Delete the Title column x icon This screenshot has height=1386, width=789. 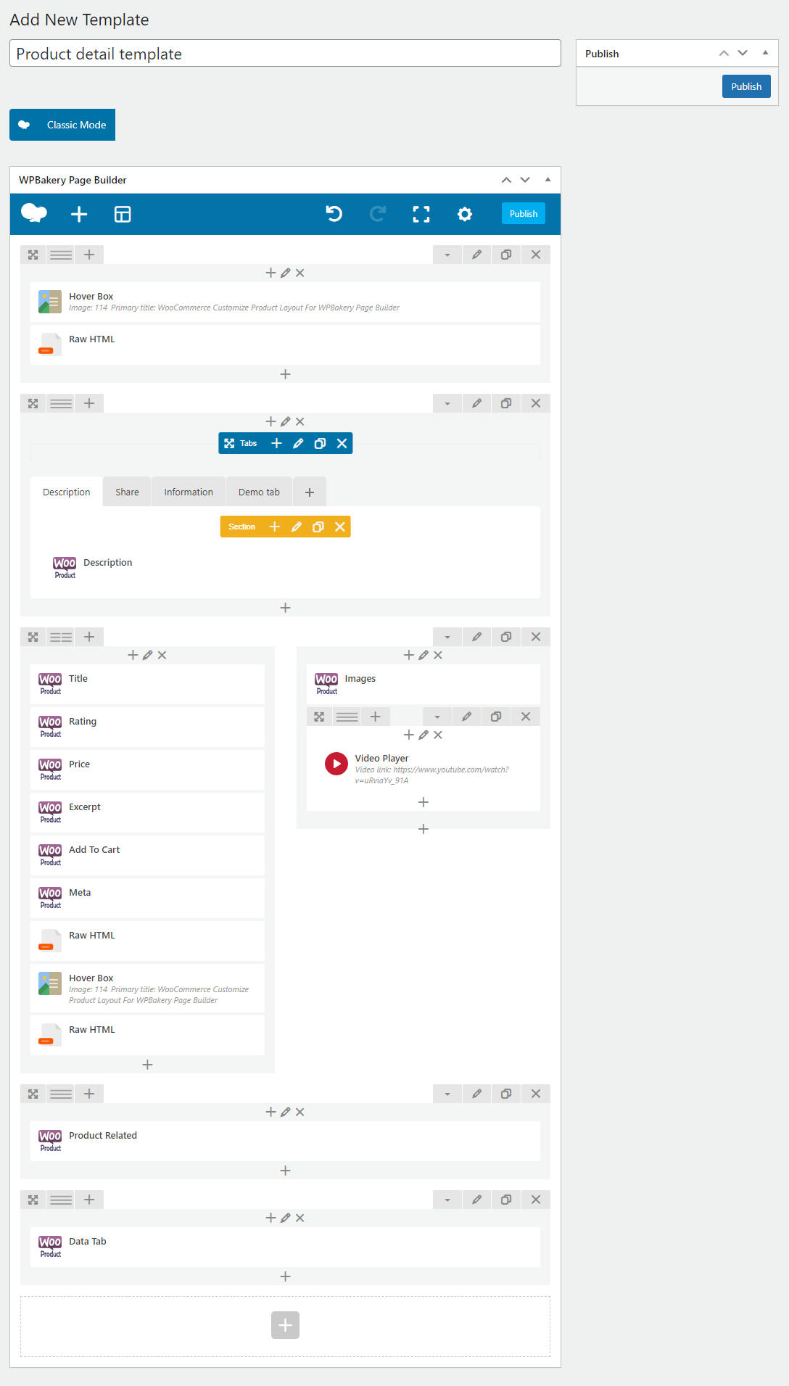tap(162, 655)
